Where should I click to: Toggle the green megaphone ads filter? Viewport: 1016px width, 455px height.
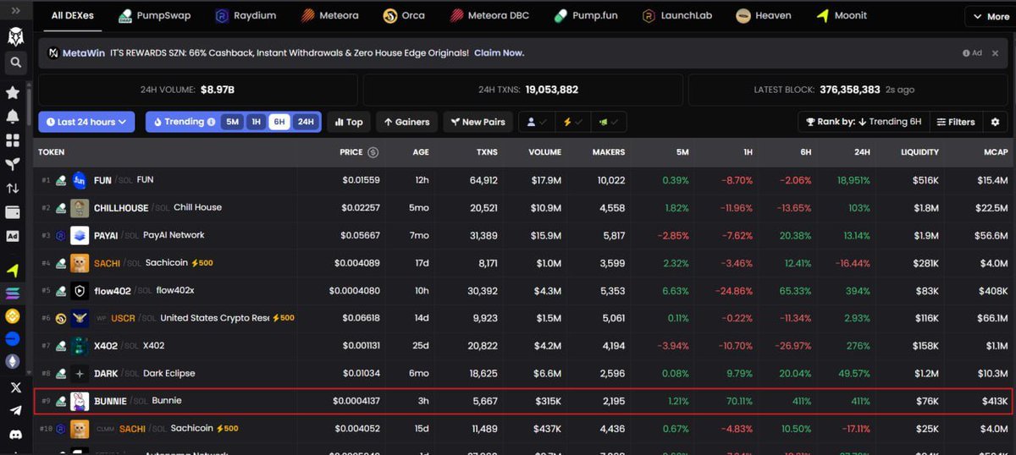pyautogui.click(x=609, y=122)
